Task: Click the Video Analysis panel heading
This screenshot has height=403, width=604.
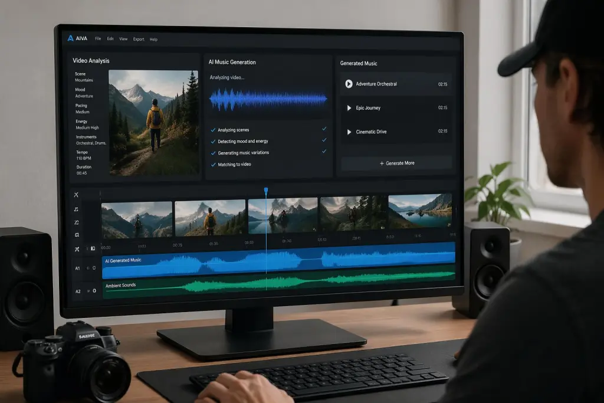Action: tap(91, 61)
